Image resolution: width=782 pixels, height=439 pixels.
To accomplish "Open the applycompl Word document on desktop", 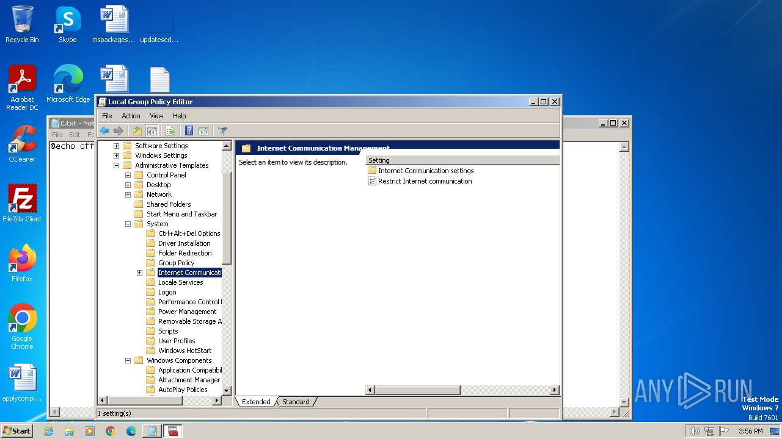I will click(22, 383).
